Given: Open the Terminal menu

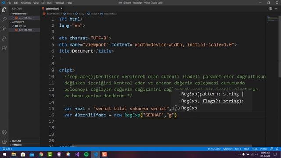Looking at the screenshot, I should pyautogui.click(x=59, y=3).
